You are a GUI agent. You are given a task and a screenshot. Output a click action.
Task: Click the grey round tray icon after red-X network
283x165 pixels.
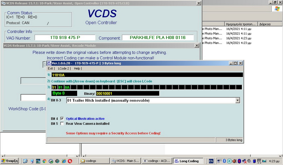point(249,161)
